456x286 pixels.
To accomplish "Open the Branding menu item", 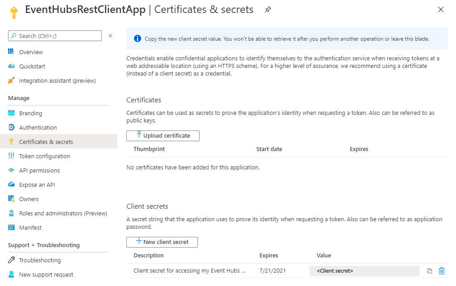I will point(30,114).
